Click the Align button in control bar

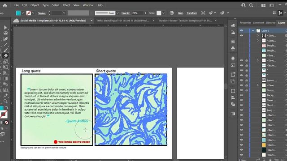(180, 13)
